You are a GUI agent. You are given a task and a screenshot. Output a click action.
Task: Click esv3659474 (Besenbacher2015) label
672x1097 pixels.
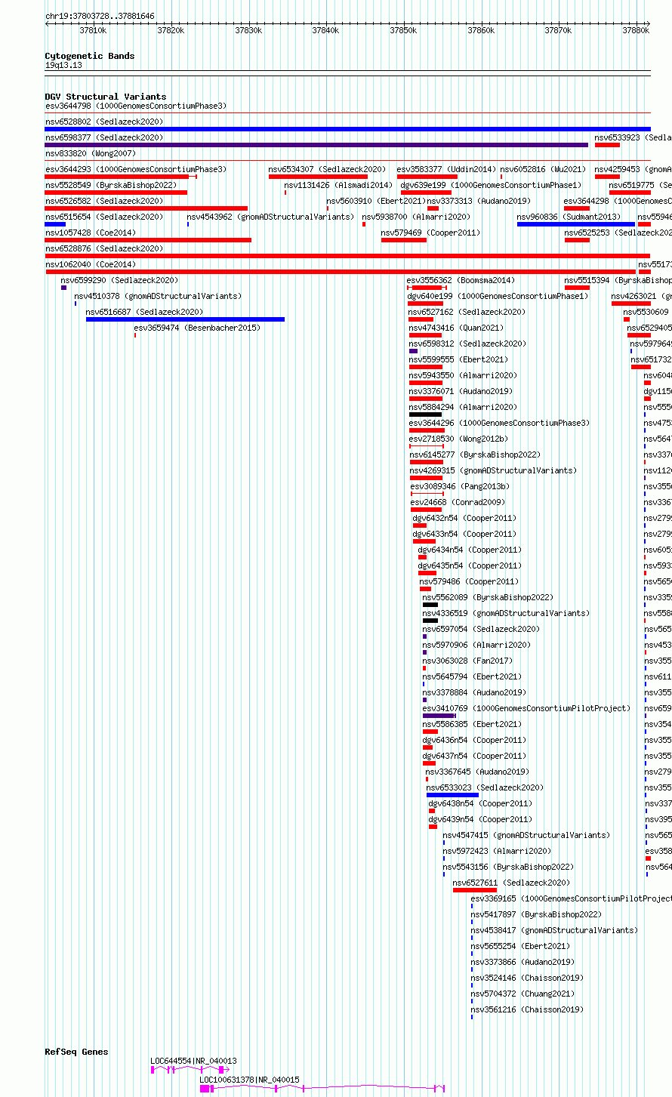[197, 328]
